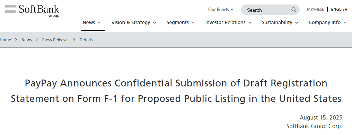Open the Investor Relations menu
The width and height of the screenshot is (352, 135).
(228, 22)
